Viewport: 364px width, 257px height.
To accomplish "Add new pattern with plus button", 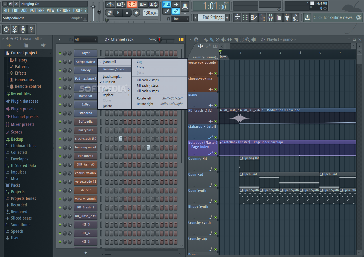I will tap(227, 17).
